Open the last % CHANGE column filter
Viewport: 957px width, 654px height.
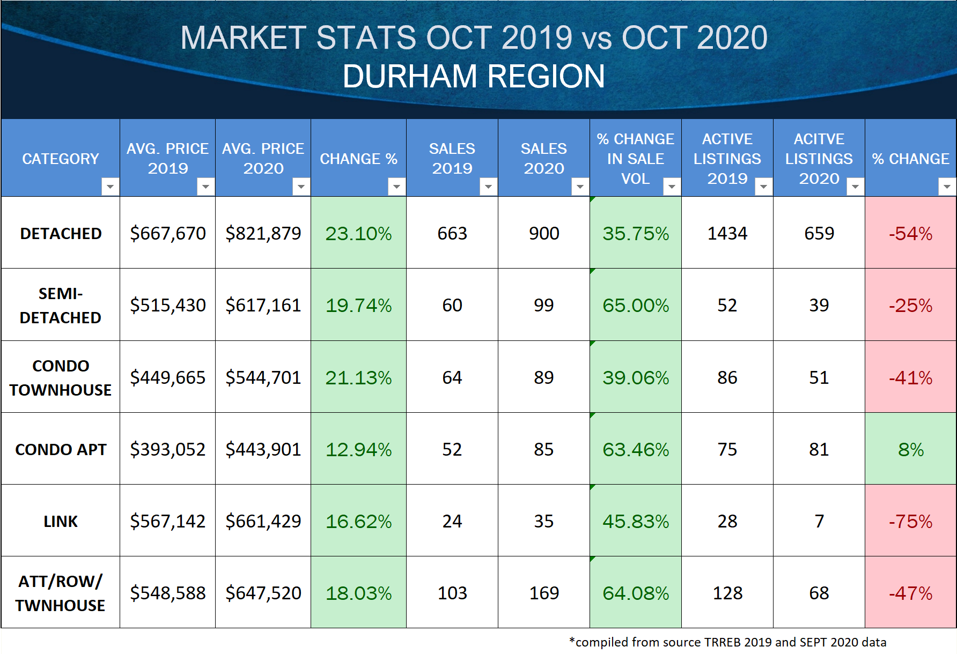[x=947, y=187]
